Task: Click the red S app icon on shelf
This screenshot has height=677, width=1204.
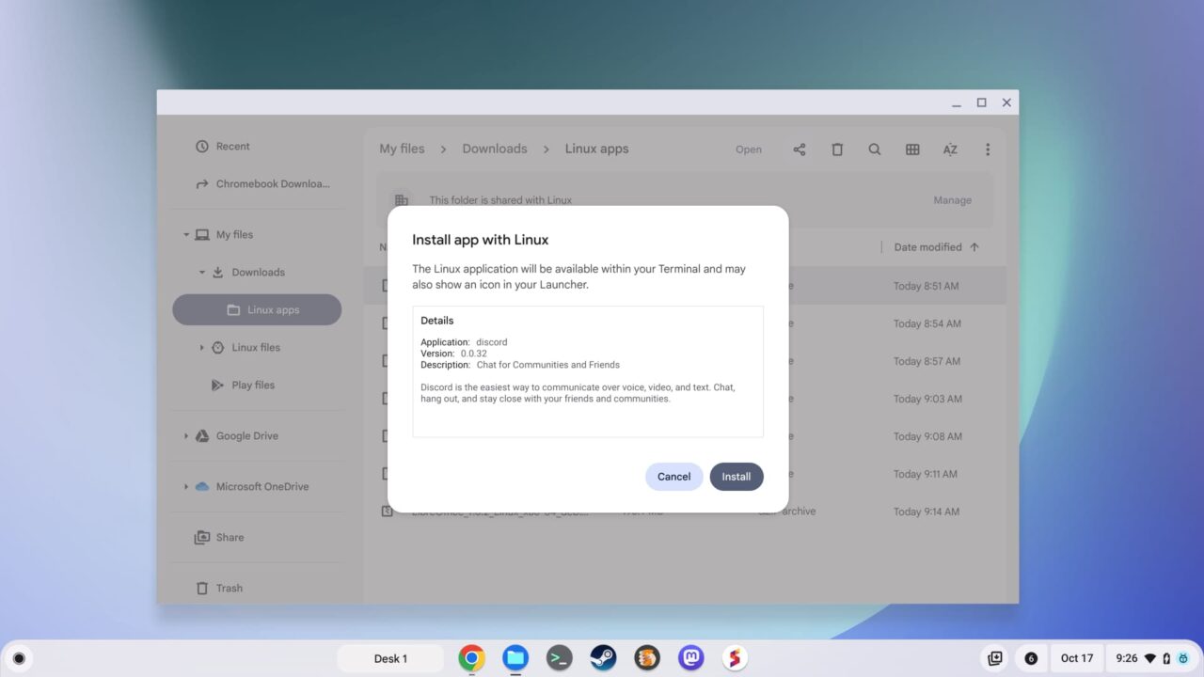Action: tap(735, 657)
